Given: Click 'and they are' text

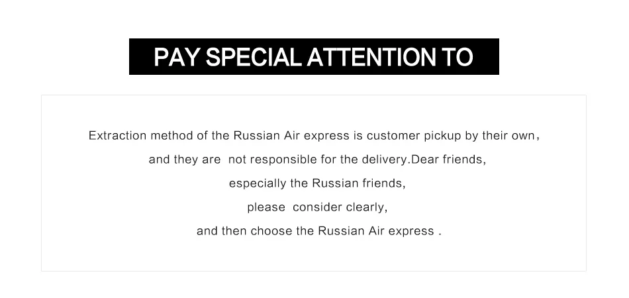Looking at the screenshot, I should 185,160.
